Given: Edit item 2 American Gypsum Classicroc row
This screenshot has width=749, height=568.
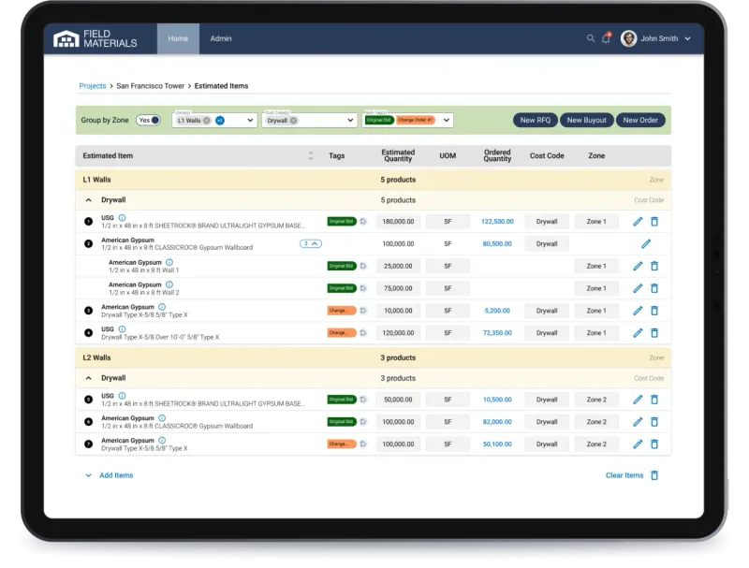Looking at the screenshot, I should coord(646,244).
